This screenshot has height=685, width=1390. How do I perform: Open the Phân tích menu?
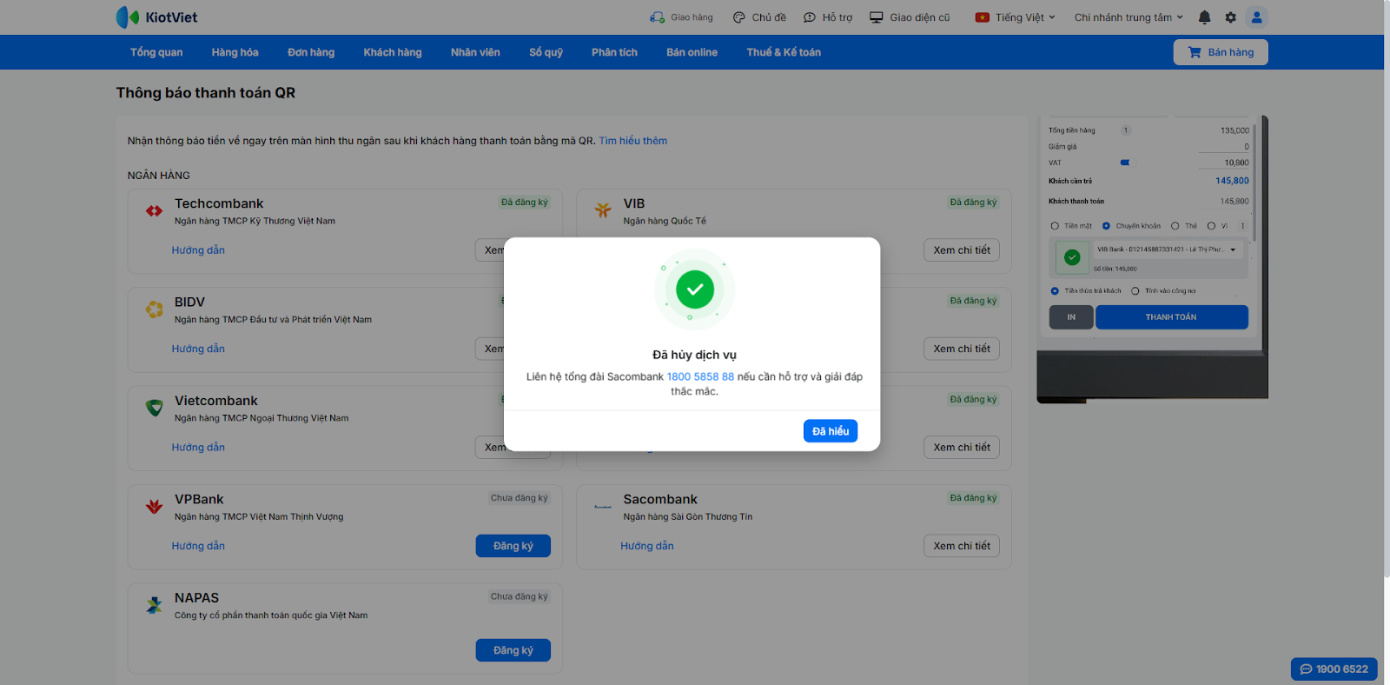point(614,52)
